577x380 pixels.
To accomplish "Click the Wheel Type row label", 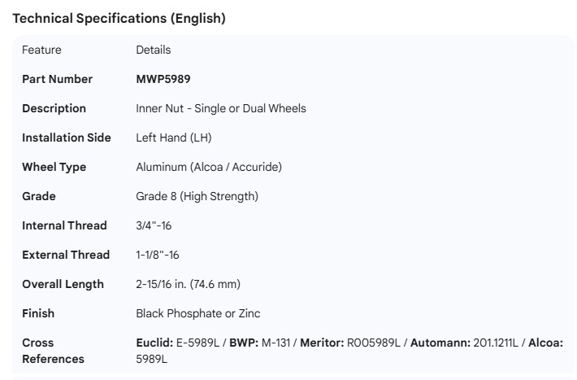I will click(54, 168).
